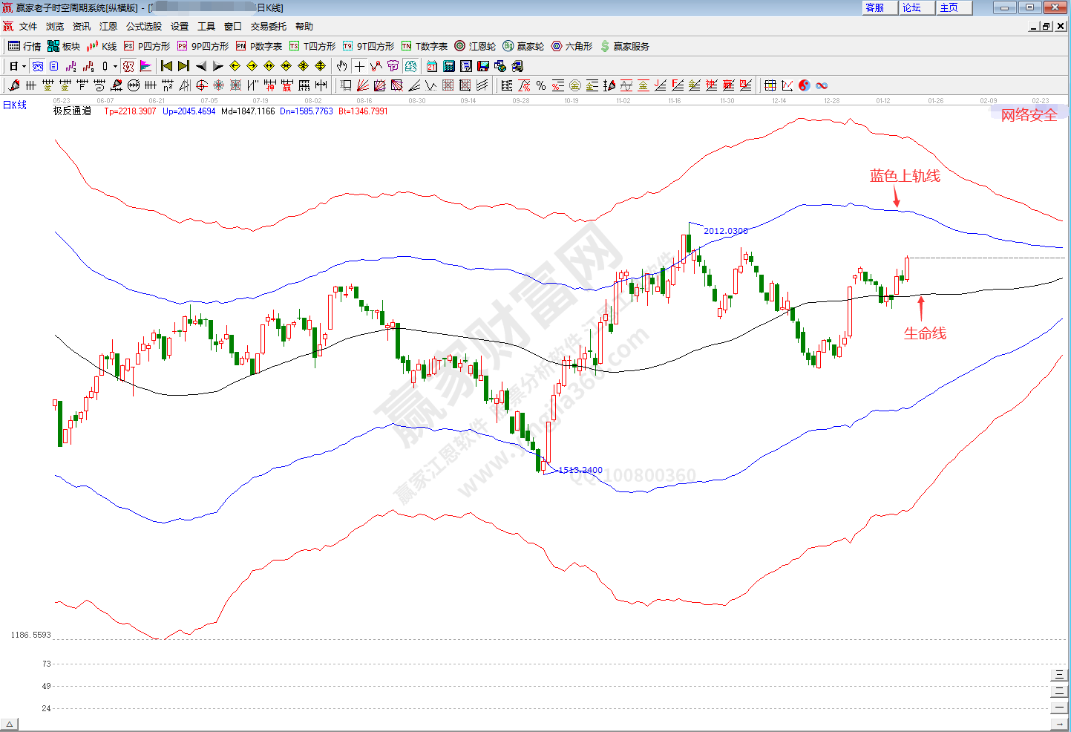1071x732 pixels.
Task: Toggle the crosshair cursor tool
Action: pos(359,66)
